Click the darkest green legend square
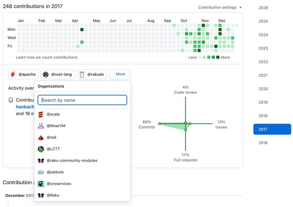The width and height of the screenshot is (293, 207). pos(218,57)
